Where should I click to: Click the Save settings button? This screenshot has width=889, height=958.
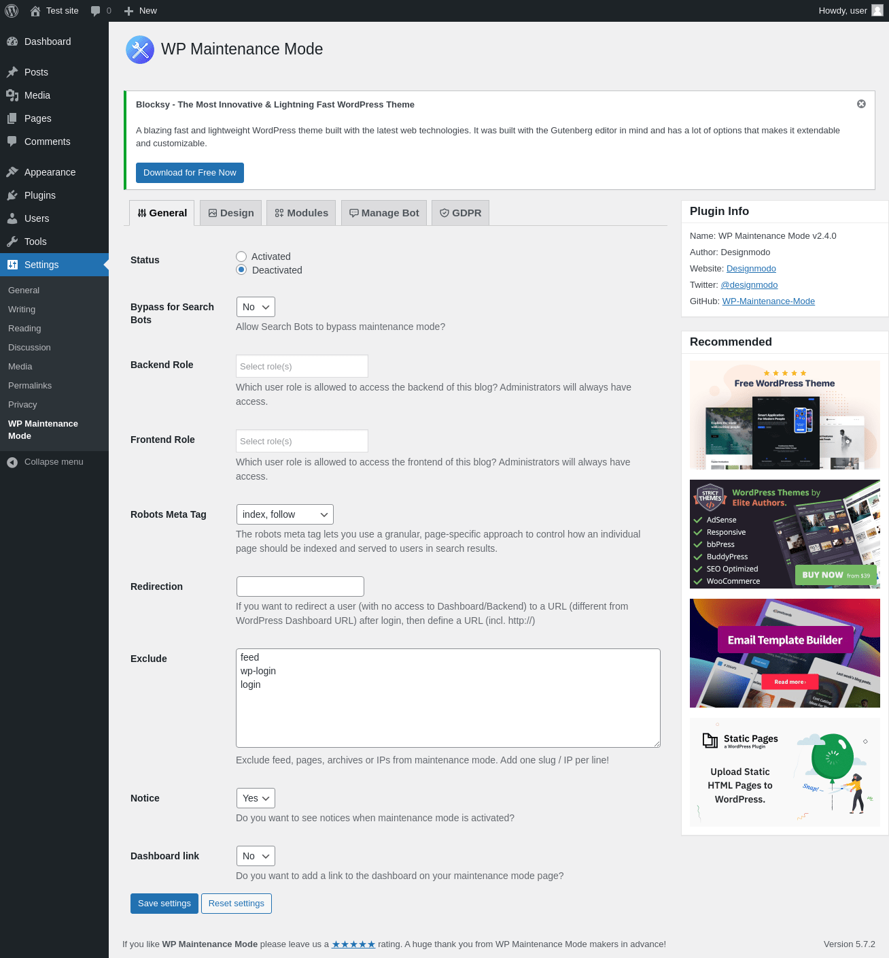pyautogui.click(x=164, y=904)
